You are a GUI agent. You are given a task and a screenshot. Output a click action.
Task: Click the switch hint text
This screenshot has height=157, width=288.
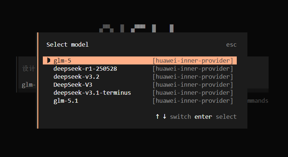tap(180, 117)
